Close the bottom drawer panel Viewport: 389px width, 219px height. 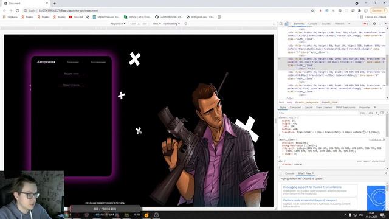click(385, 173)
